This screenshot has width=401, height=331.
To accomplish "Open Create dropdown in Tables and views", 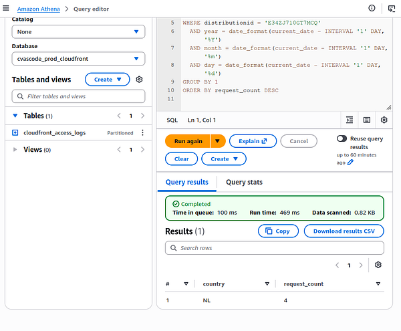I will pyautogui.click(x=107, y=80).
